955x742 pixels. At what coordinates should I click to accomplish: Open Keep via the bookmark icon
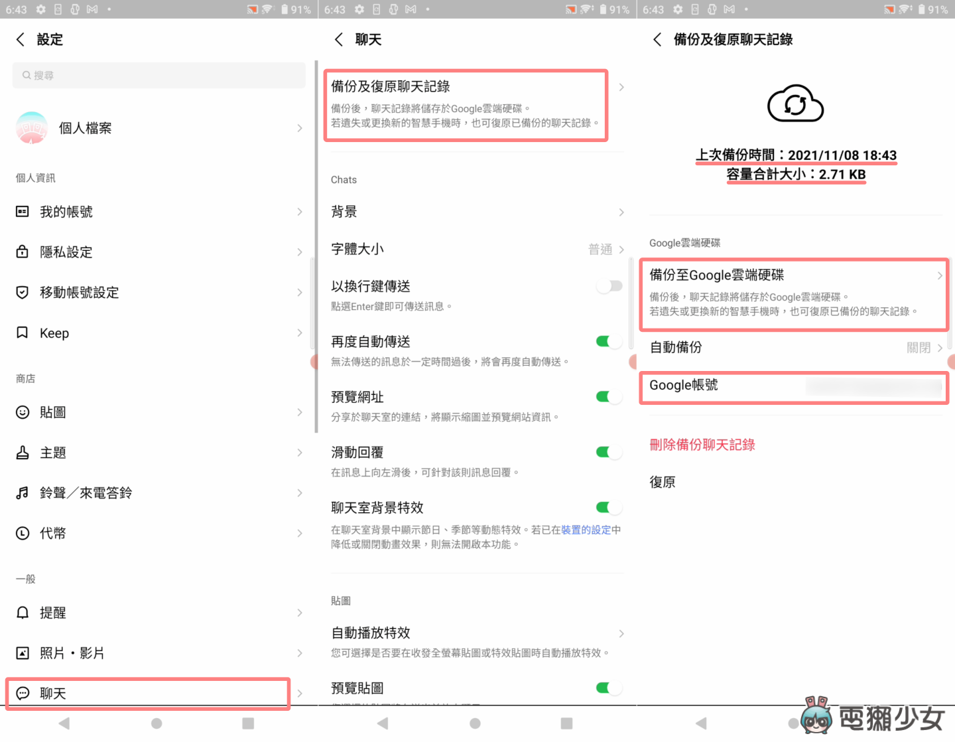pyautogui.click(x=22, y=333)
